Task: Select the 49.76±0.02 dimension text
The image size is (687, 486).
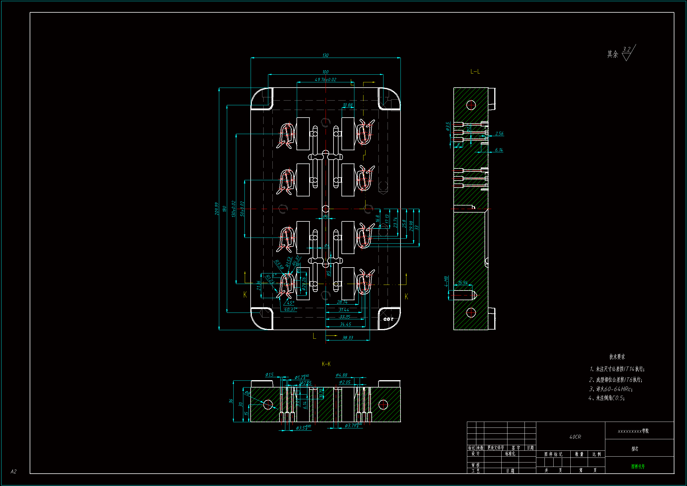Action: [325, 80]
